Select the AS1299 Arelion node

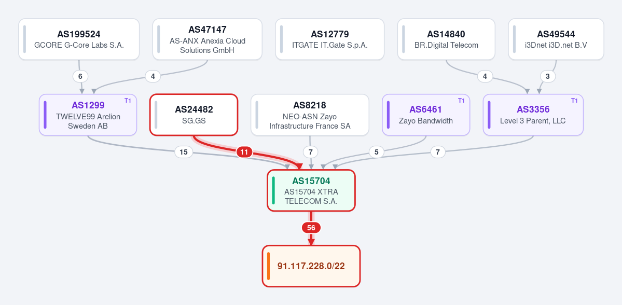(88, 115)
